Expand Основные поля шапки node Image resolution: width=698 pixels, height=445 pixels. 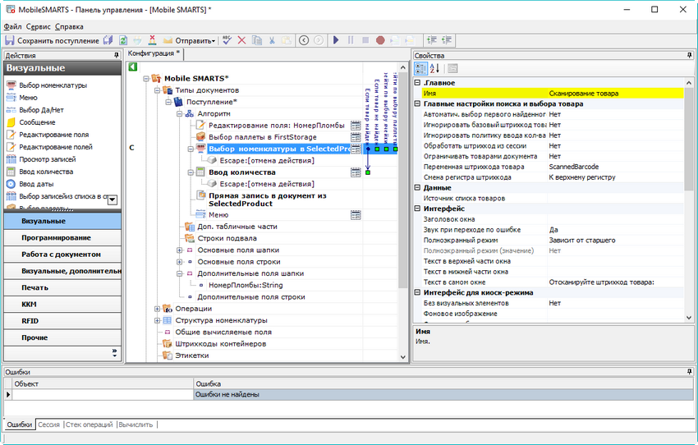pyautogui.click(x=179, y=250)
